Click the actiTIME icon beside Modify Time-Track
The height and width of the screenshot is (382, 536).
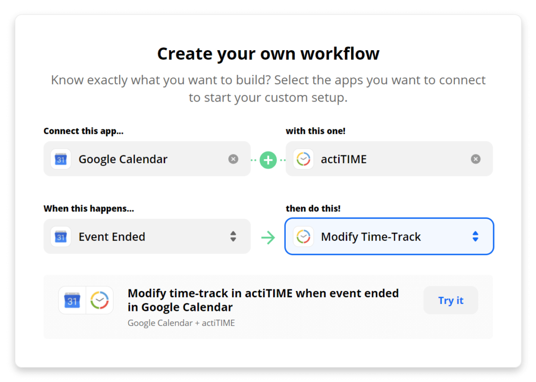coord(304,237)
